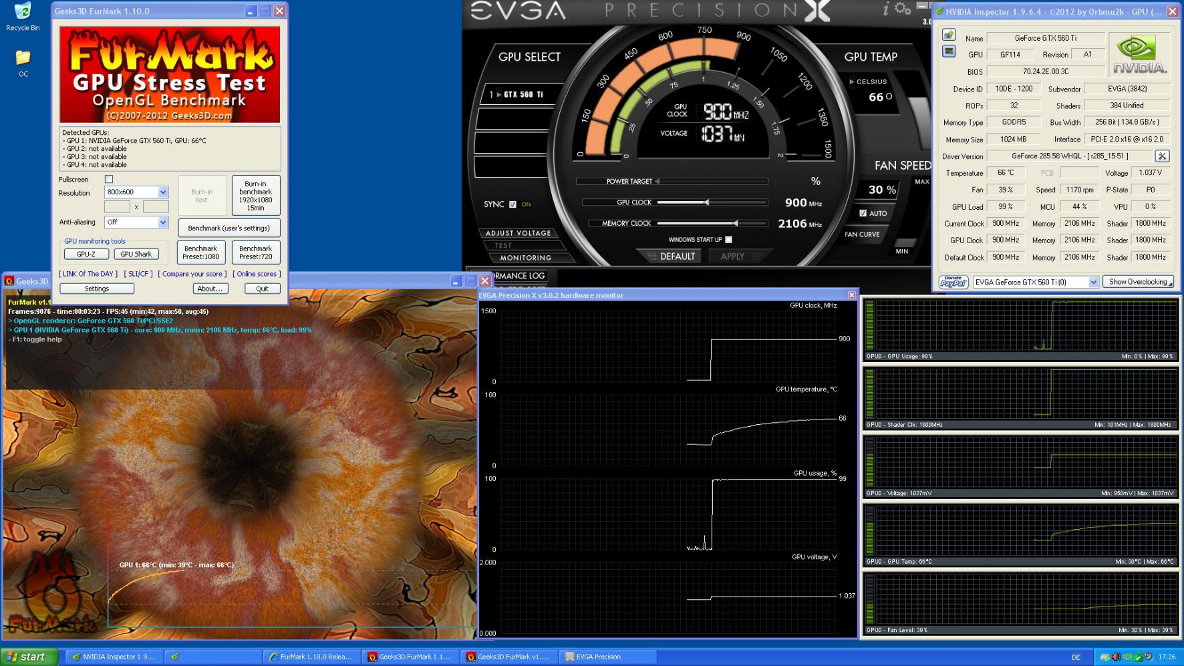Image resolution: width=1184 pixels, height=666 pixels.
Task: Click the NVIDIA Inspector upload screenshot icon
Action: (949, 35)
